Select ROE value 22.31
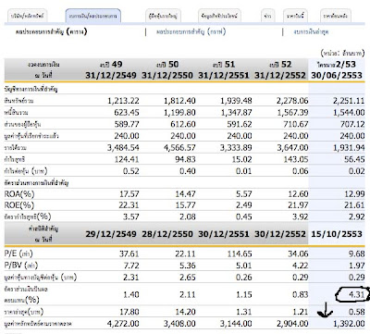370x334 pixels. click(129, 205)
